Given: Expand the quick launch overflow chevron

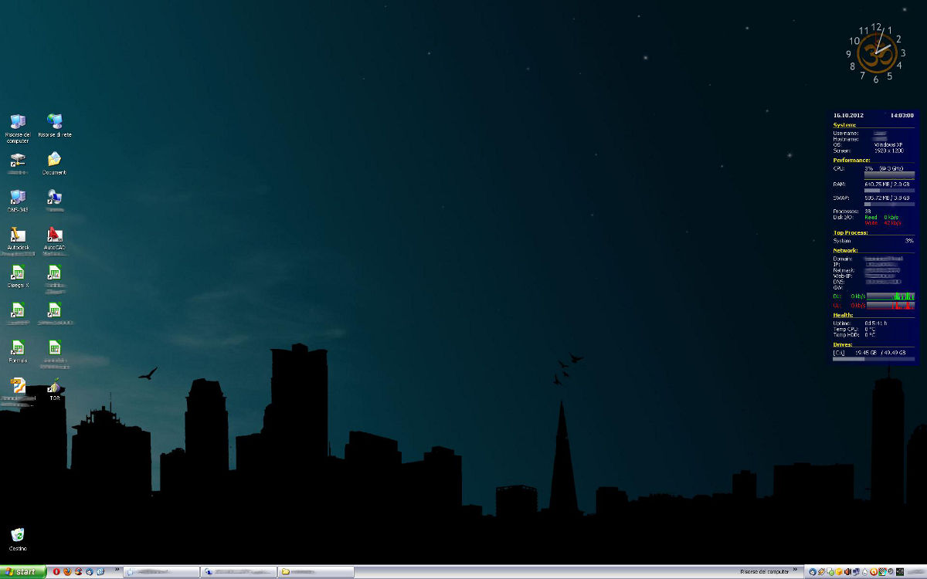Looking at the screenshot, I should [117, 571].
